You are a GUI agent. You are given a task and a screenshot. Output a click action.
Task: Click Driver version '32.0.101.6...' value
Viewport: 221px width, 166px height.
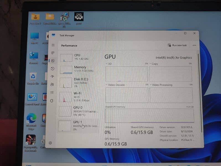(x=187, y=127)
